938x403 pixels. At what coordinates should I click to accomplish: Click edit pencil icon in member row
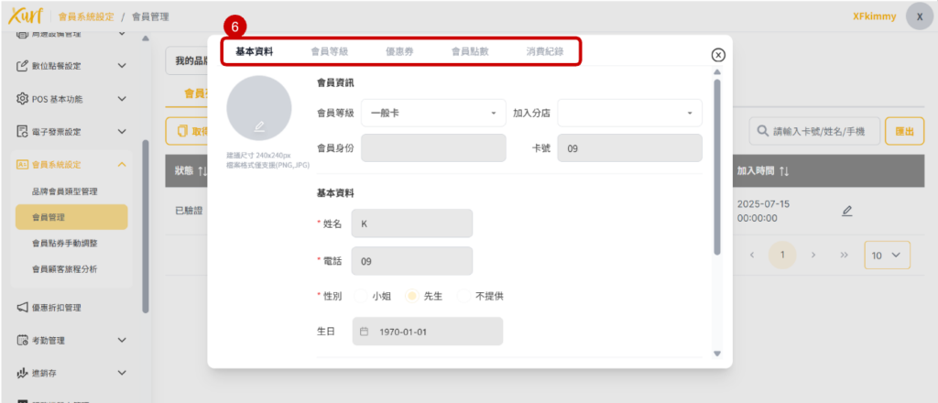point(846,211)
